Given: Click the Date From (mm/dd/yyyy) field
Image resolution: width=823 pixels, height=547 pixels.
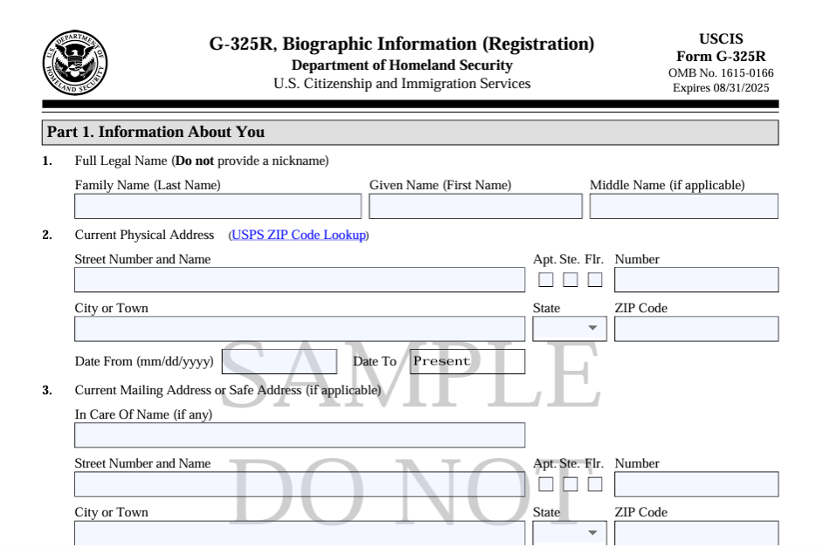Looking at the screenshot, I should tap(280, 361).
